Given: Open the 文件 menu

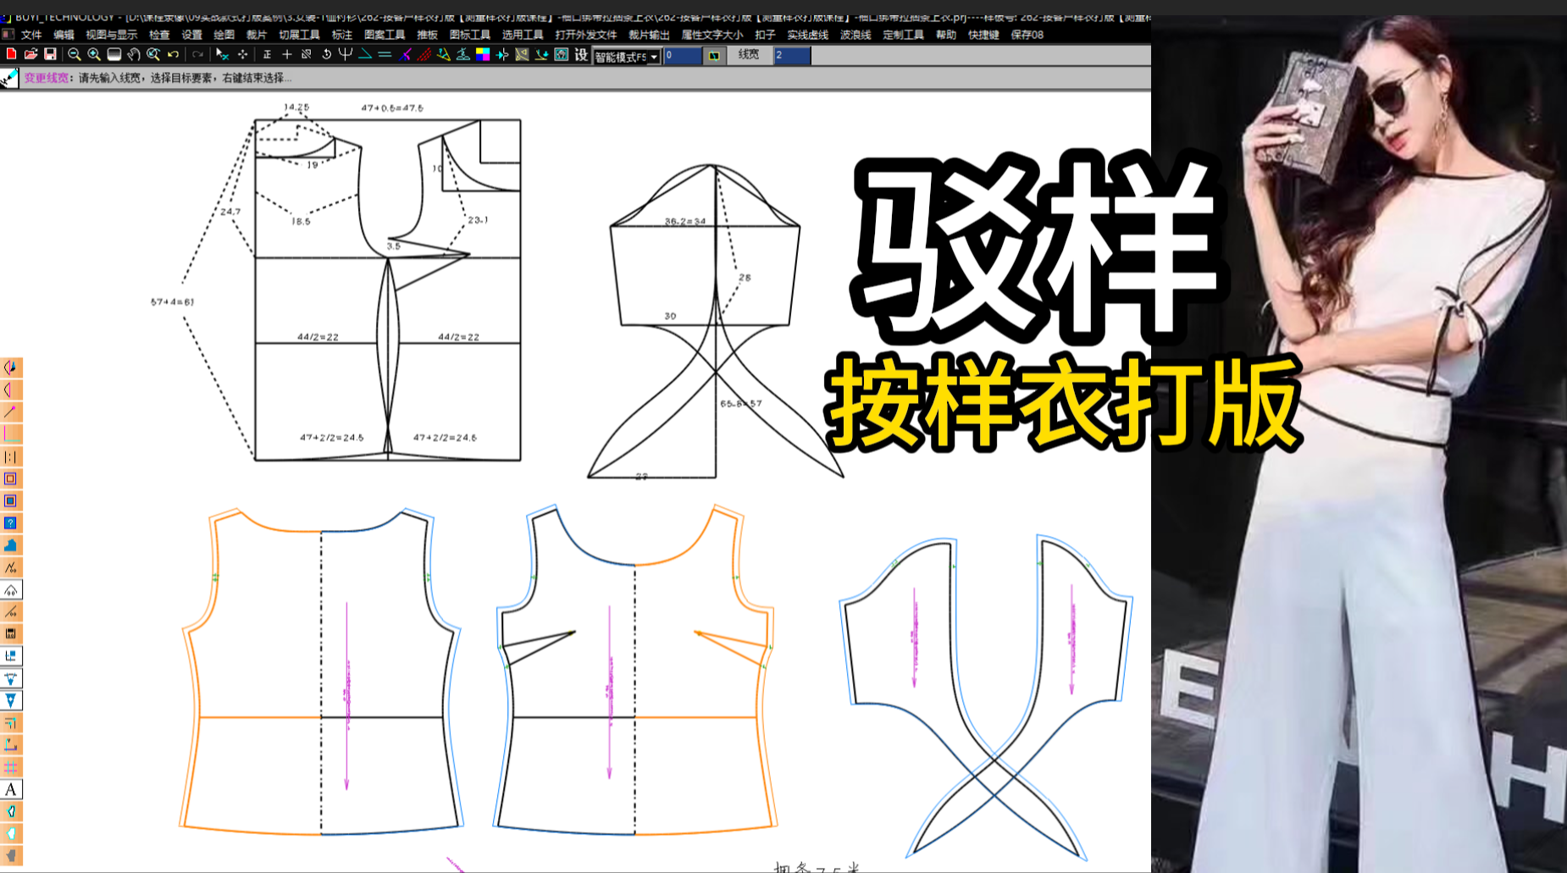Looking at the screenshot, I should click(x=31, y=35).
